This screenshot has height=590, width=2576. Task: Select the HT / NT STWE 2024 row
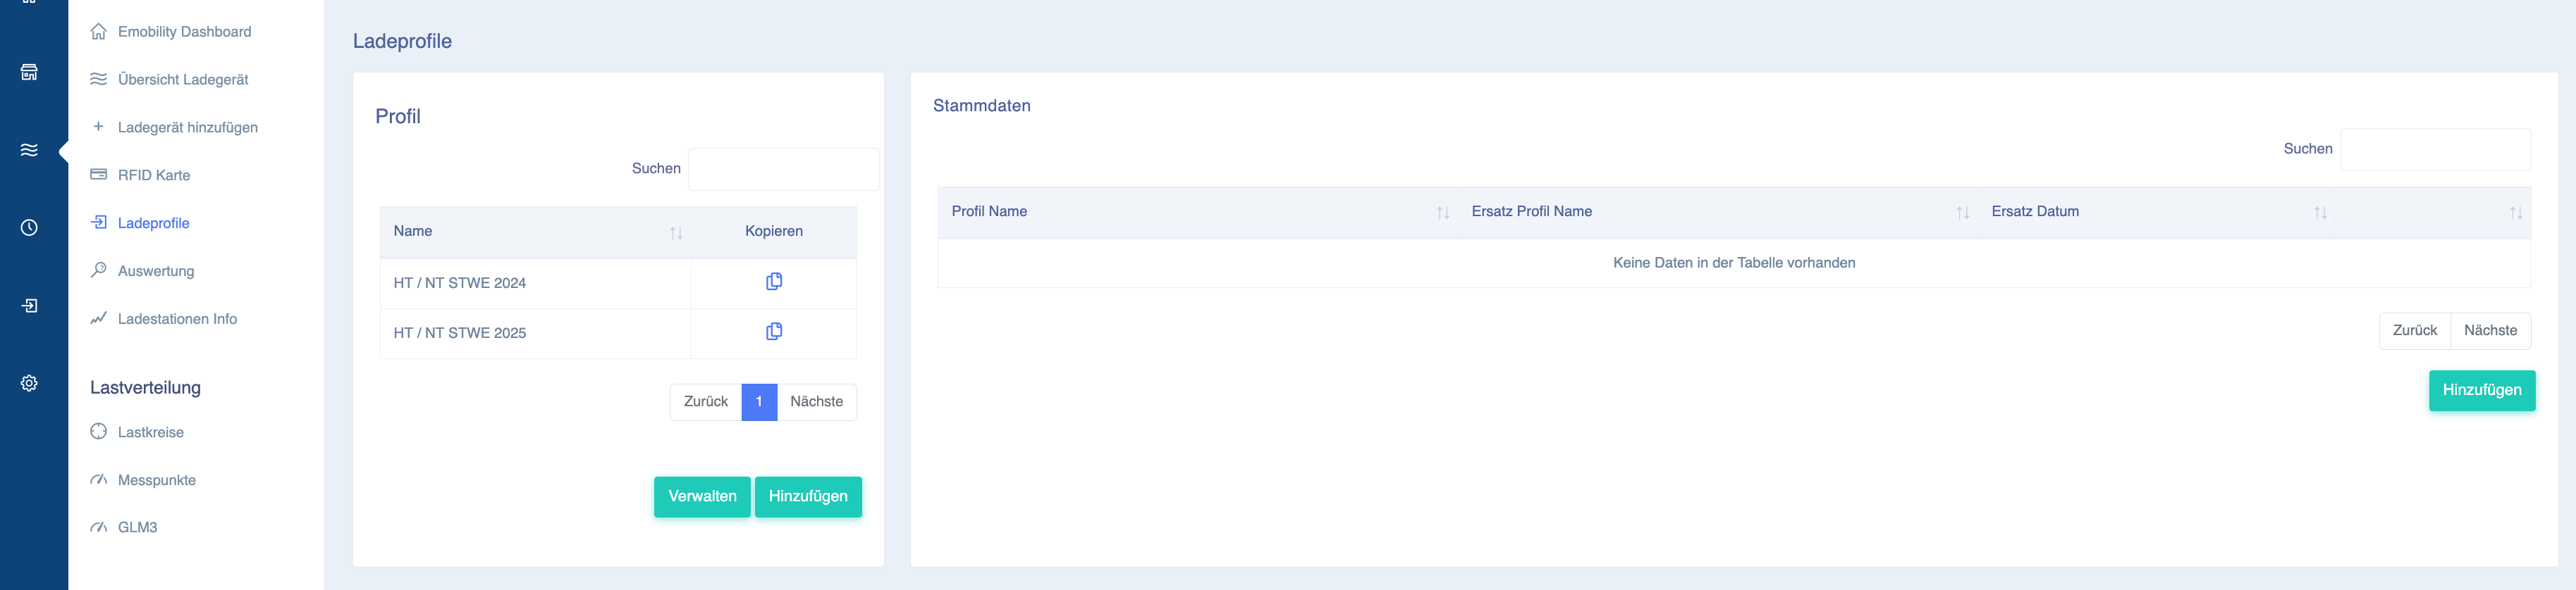(618, 284)
